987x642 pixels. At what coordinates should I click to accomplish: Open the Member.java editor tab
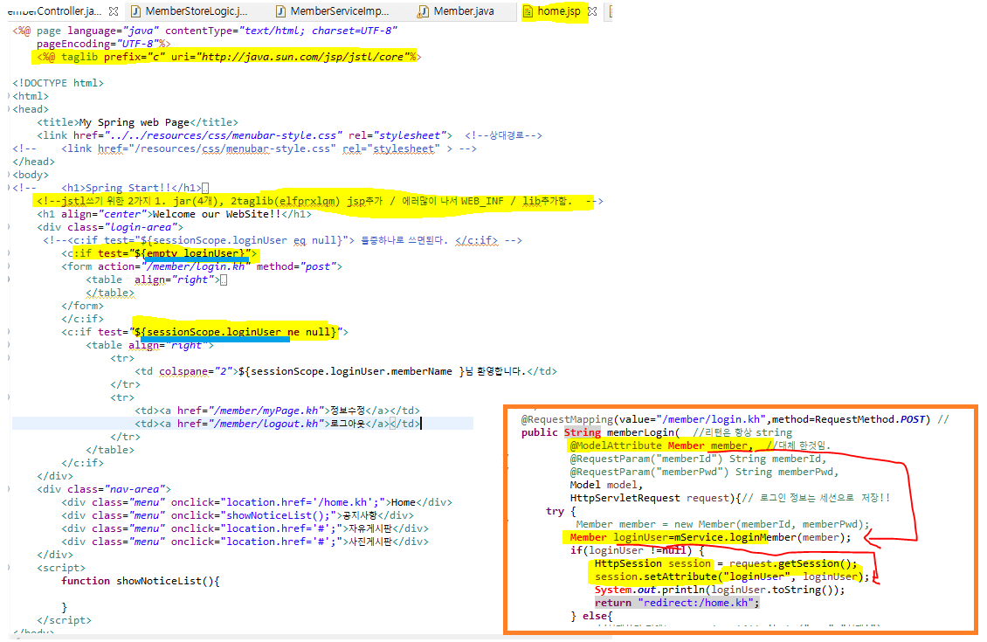point(463,11)
